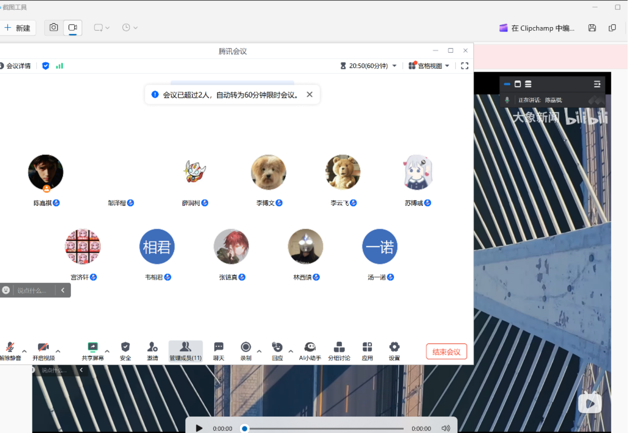The width and height of the screenshot is (628, 433).
Task: Open the meeting 聊天 chat panel
Action: coord(218,351)
